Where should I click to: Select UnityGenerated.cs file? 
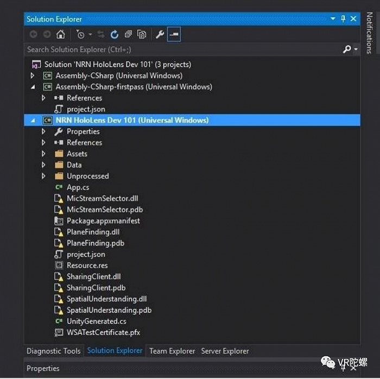click(97, 321)
